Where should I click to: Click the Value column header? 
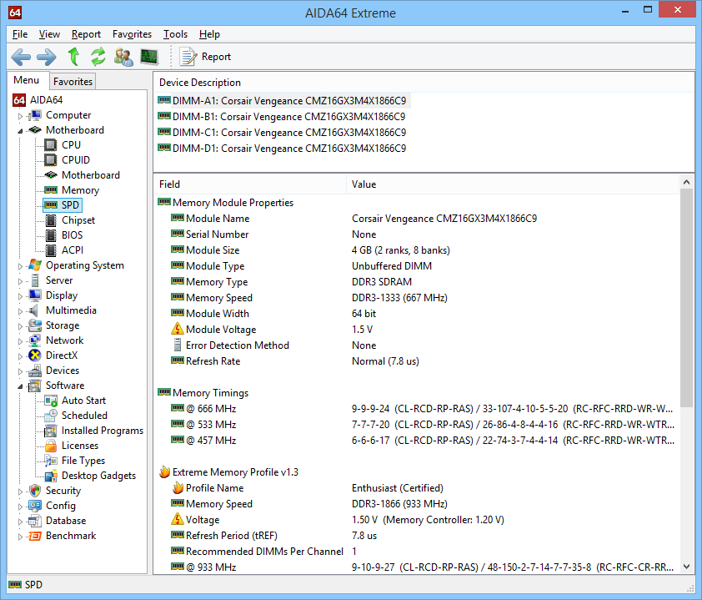pos(364,184)
